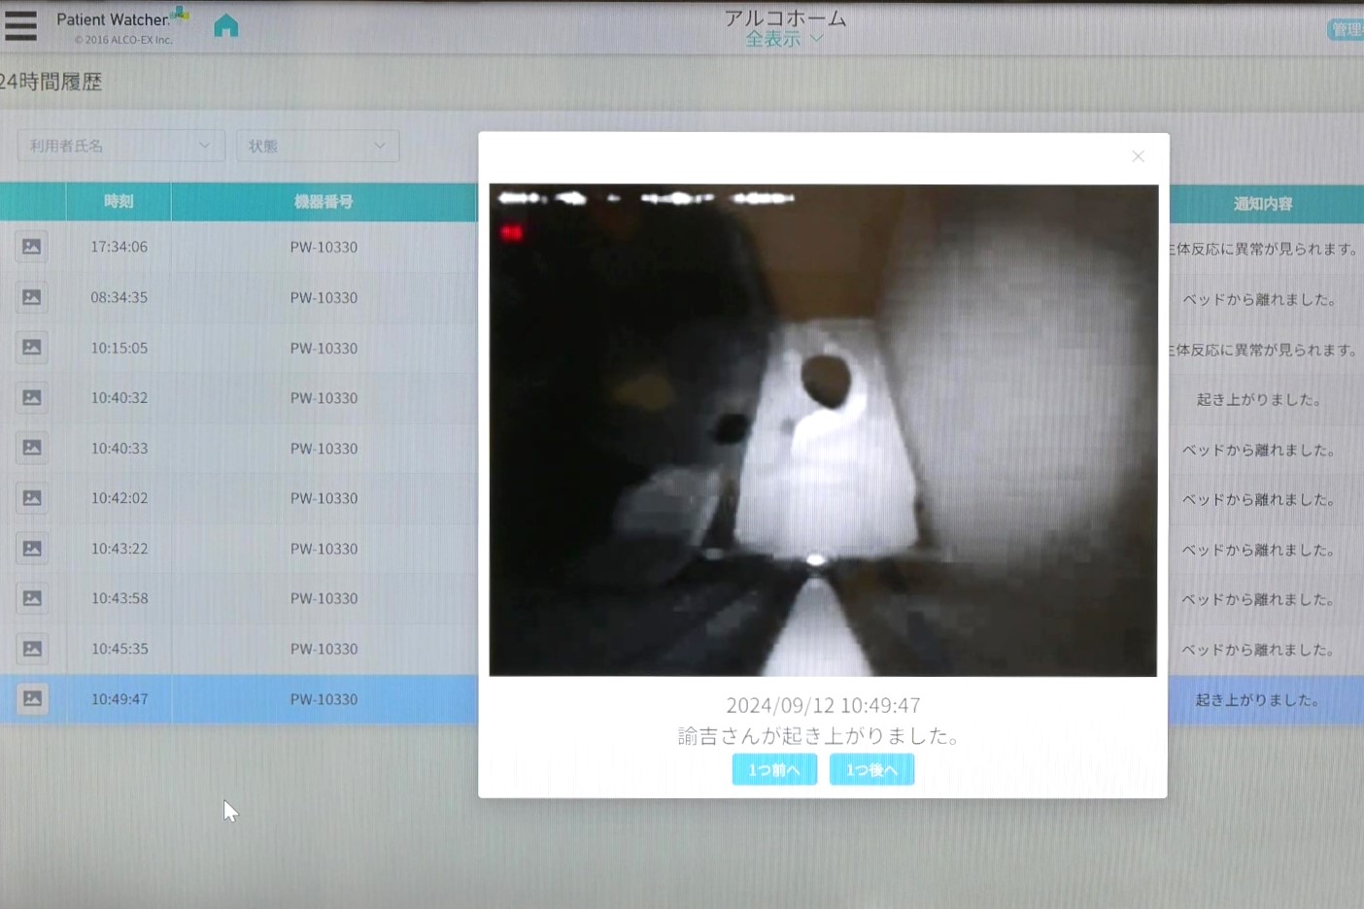Close the image popup dialog

pyautogui.click(x=1138, y=156)
